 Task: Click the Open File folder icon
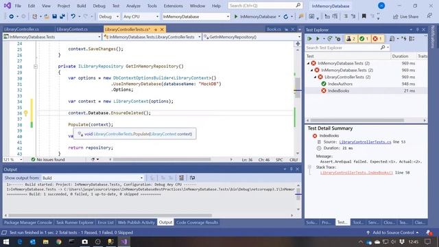pos(47,16)
